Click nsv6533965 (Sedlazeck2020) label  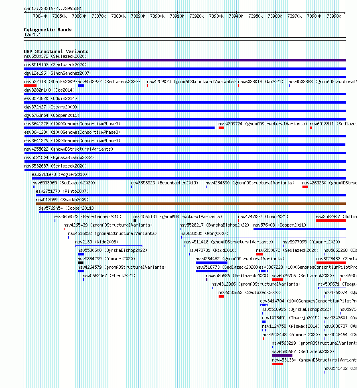(64, 183)
